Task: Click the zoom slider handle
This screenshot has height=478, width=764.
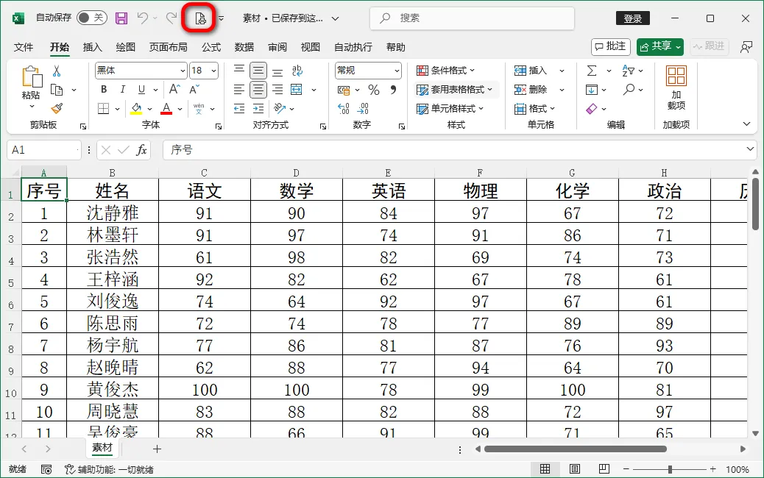Action: 671,469
